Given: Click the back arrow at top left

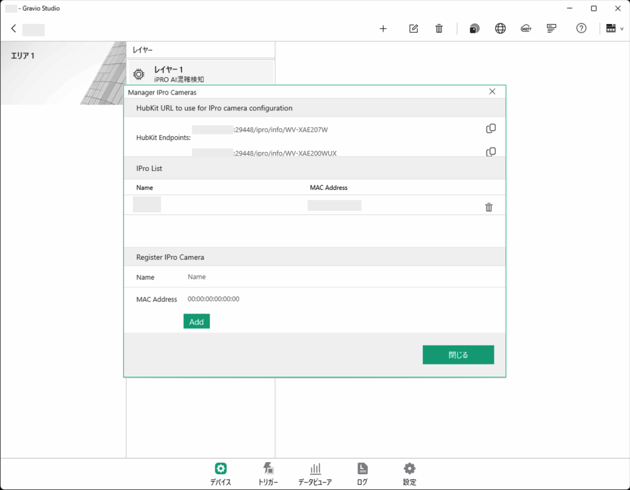Looking at the screenshot, I should click(13, 28).
